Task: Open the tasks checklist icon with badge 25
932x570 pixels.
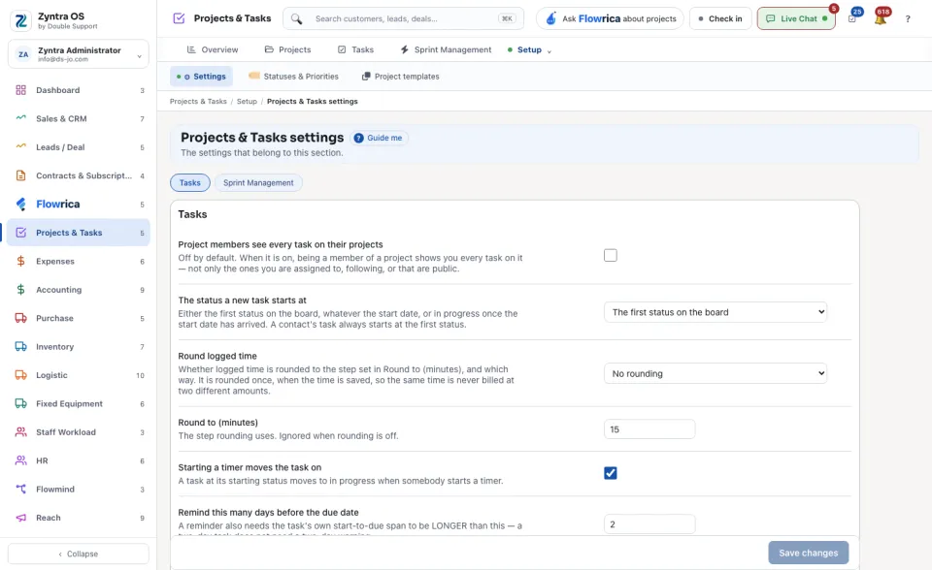Action: click(x=852, y=19)
